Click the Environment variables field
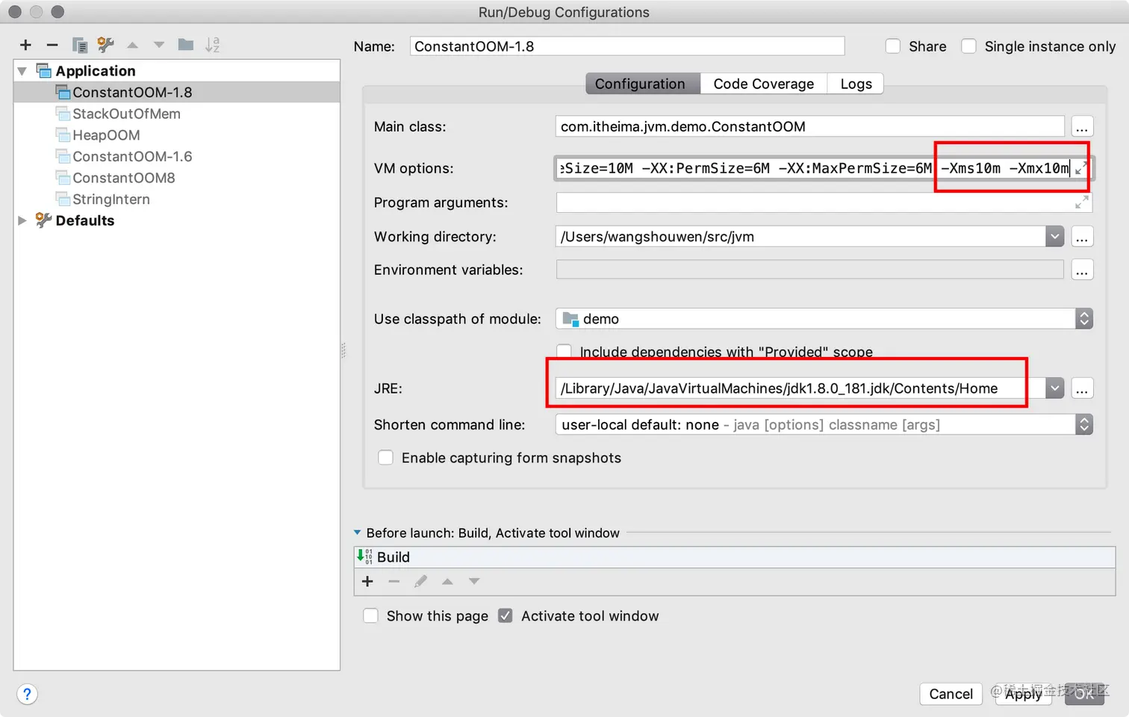The height and width of the screenshot is (717, 1129). click(x=810, y=270)
